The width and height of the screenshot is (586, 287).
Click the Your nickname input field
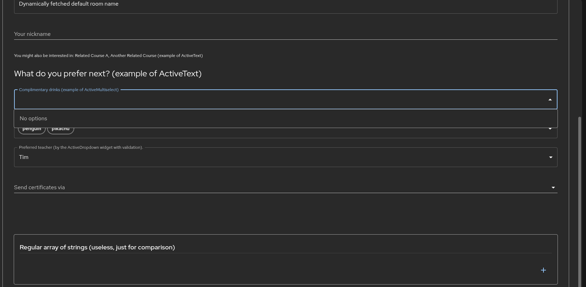pyautogui.click(x=281, y=34)
